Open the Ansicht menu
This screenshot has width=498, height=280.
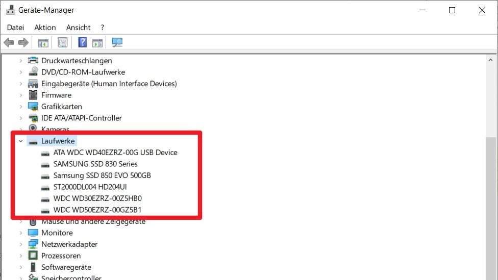coord(78,28)
